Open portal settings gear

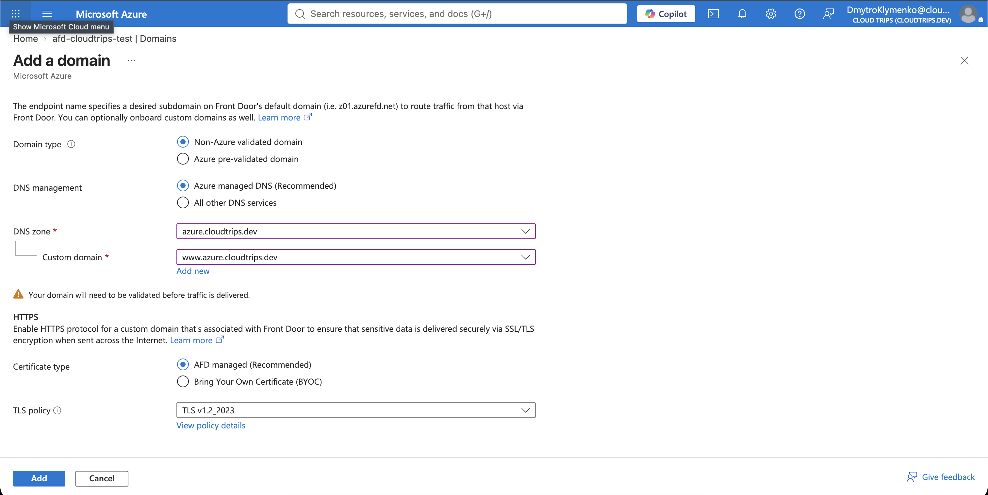click(770, 14)
